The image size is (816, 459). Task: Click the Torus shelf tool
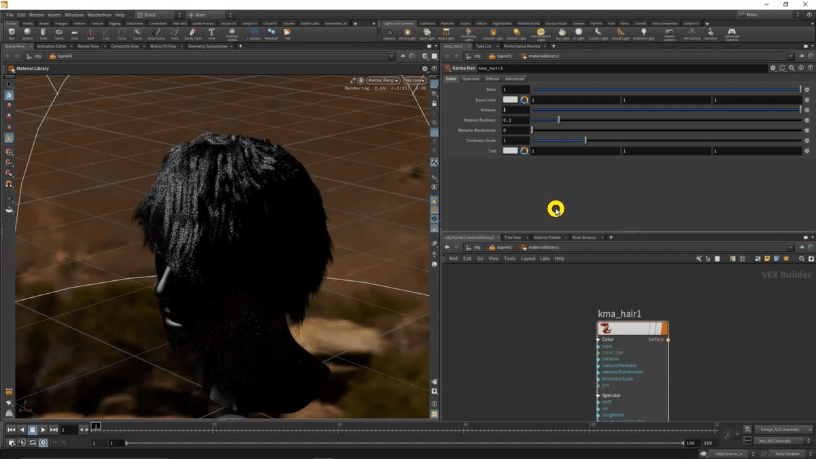coord(59,33)
